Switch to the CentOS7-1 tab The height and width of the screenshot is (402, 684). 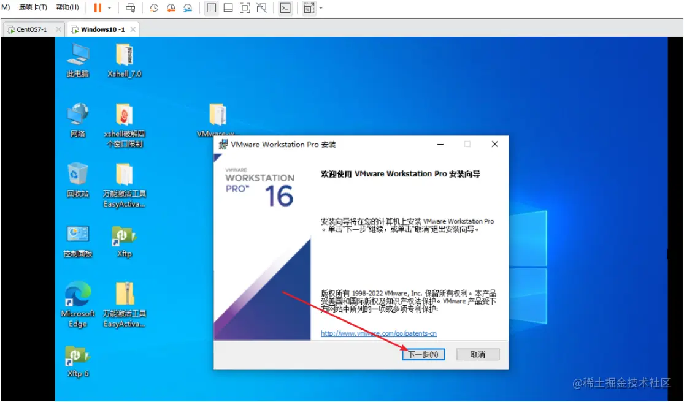pos(32,29)
